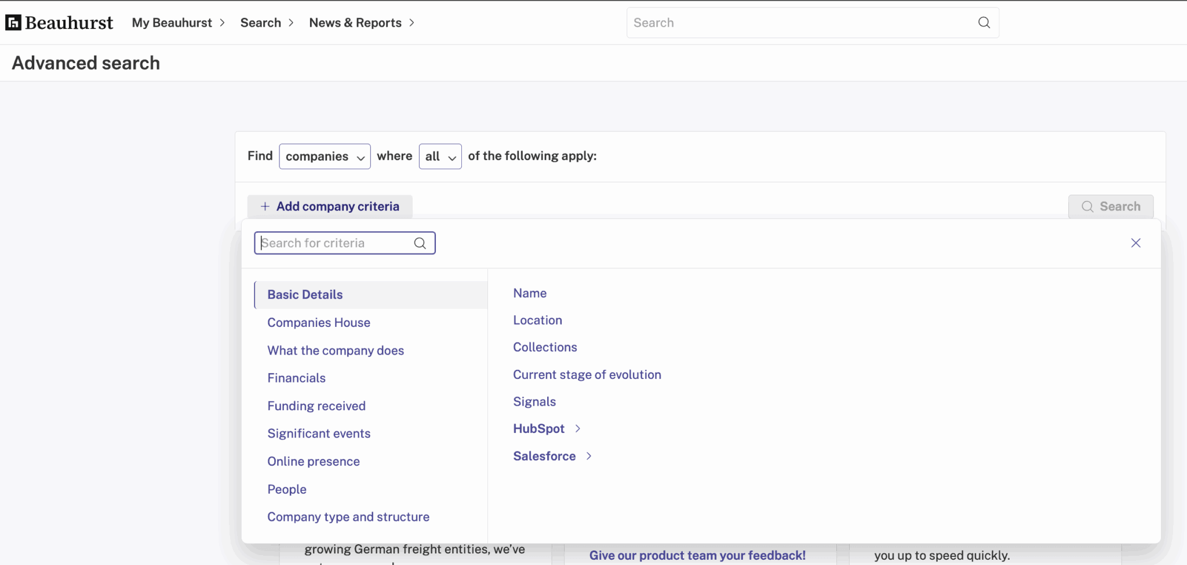Open the My Beauhurst menu
The width and height of the screenshot is (1187, 565).
coord(178,23)
